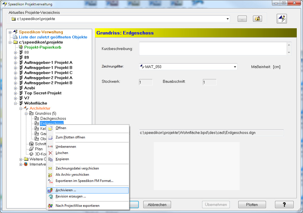Click the drawing preview thumbnail area
The height and width of the screenshot is (213, 303).
(197, 166)
